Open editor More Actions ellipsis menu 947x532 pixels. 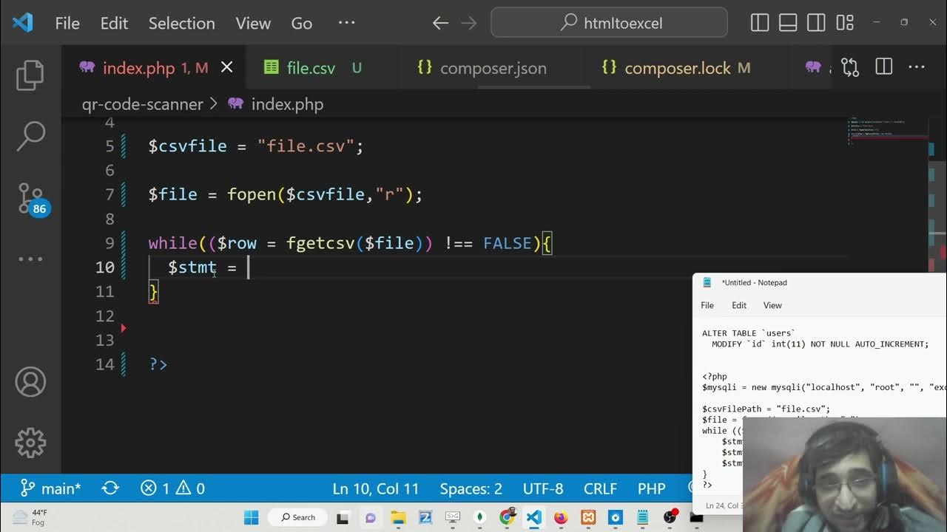pyautogui.click(x=917, y=68)
